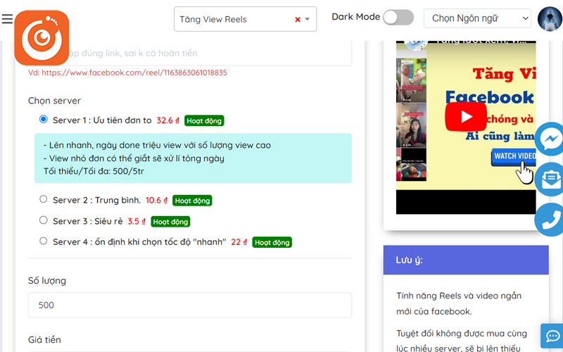Click Hoạt động badge of Server 1

[x=204, y=120]
